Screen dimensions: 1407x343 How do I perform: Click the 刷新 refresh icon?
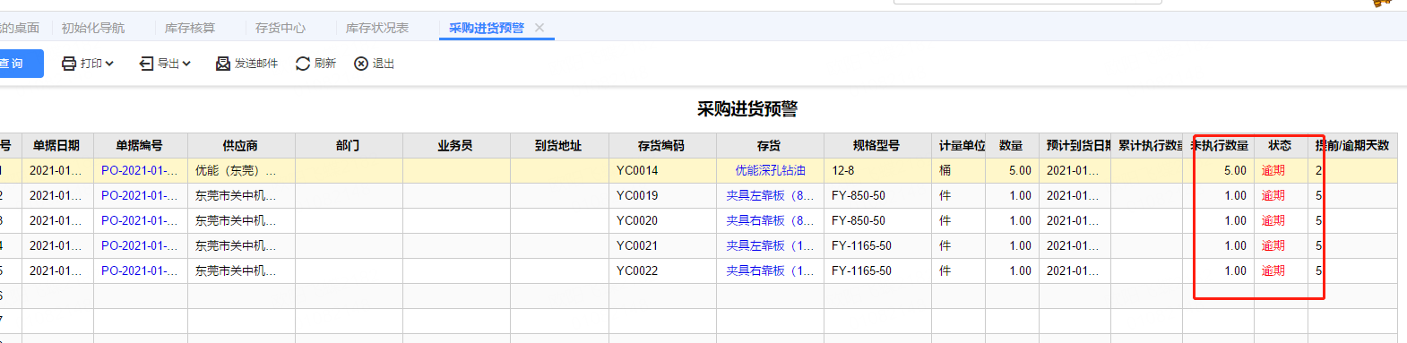coord(303,64)
